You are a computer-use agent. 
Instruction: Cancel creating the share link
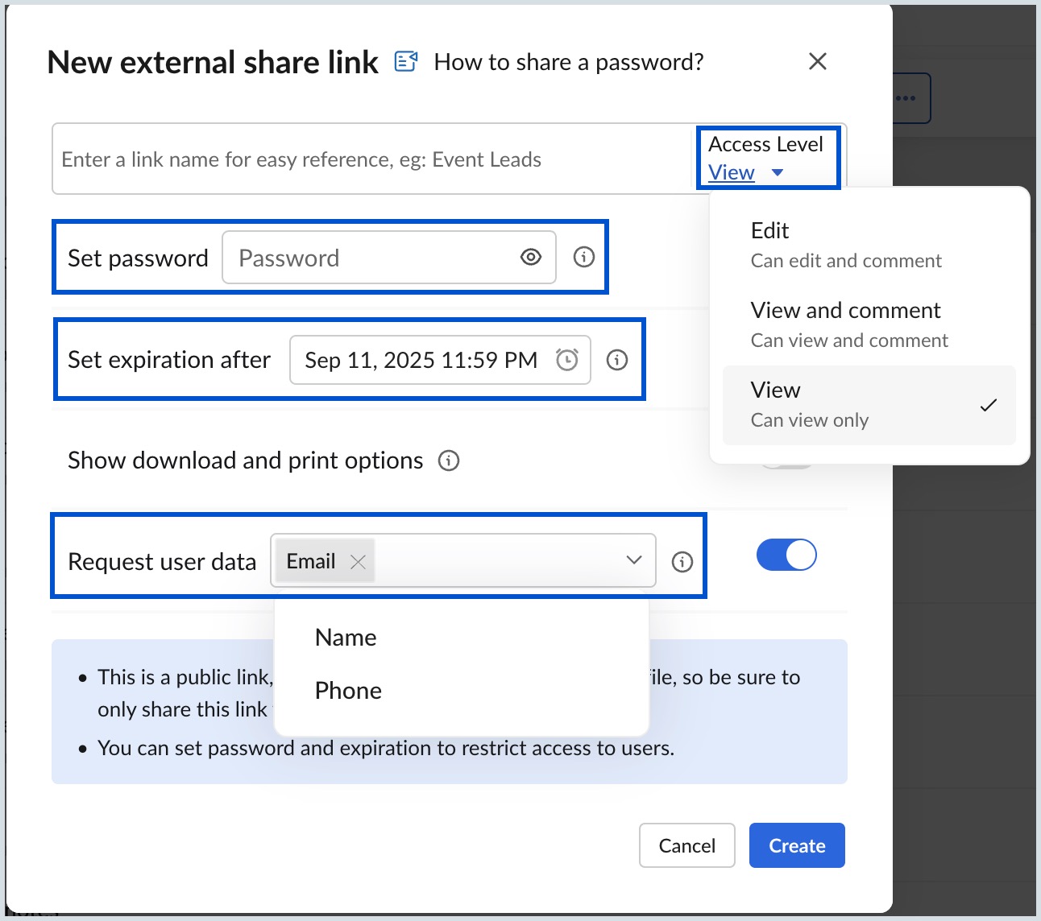pos(686,845)
